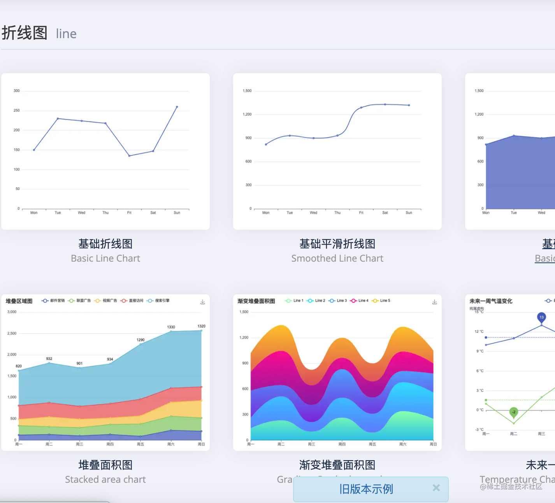Open the Stacked area chart thumbnail

tap(105, 373)
